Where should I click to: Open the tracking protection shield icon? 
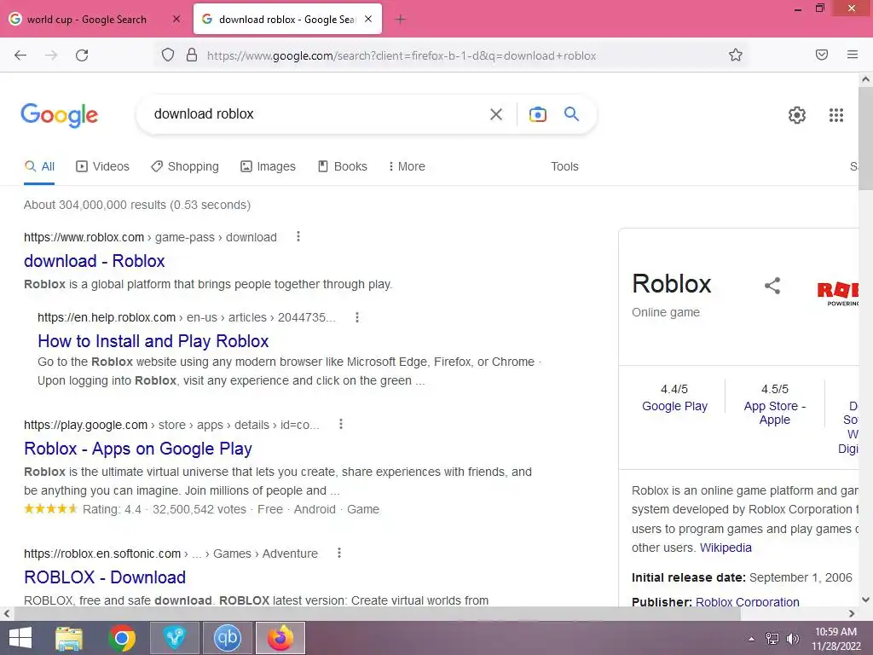coord(168,55)
